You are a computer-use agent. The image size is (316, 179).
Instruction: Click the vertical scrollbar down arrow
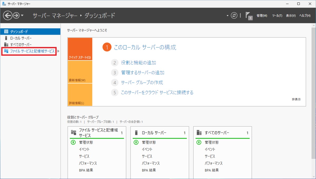click(x=313, y=177)
